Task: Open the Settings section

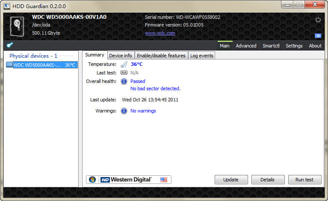Action: [x=294, y=46]
